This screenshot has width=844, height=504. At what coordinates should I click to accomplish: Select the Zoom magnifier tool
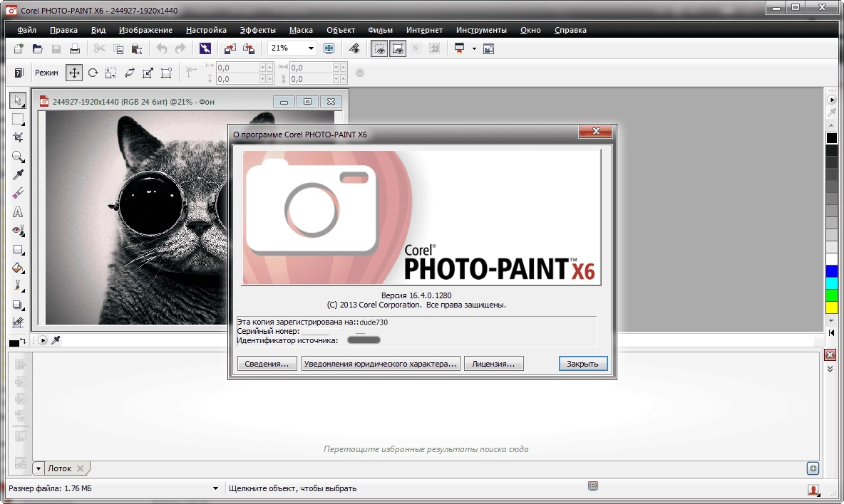coord(18,157)
